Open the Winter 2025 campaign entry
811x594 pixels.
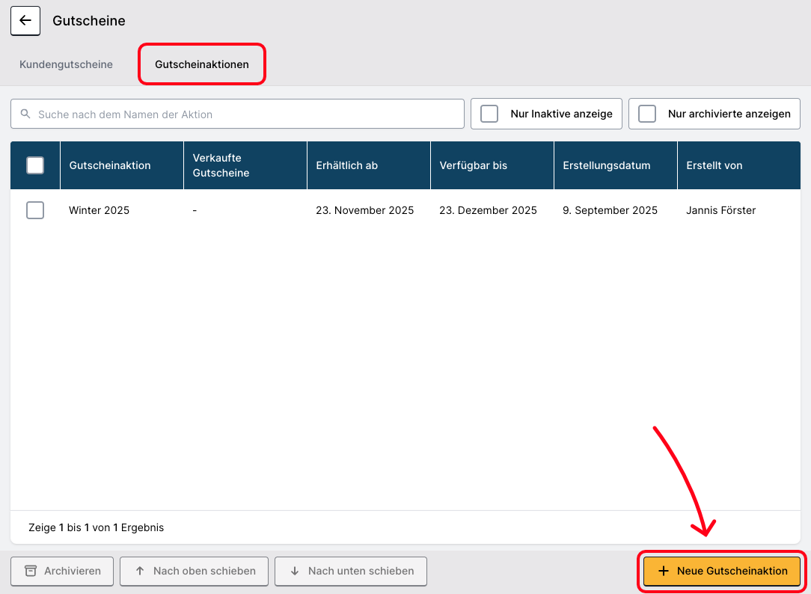pos(100,210)
